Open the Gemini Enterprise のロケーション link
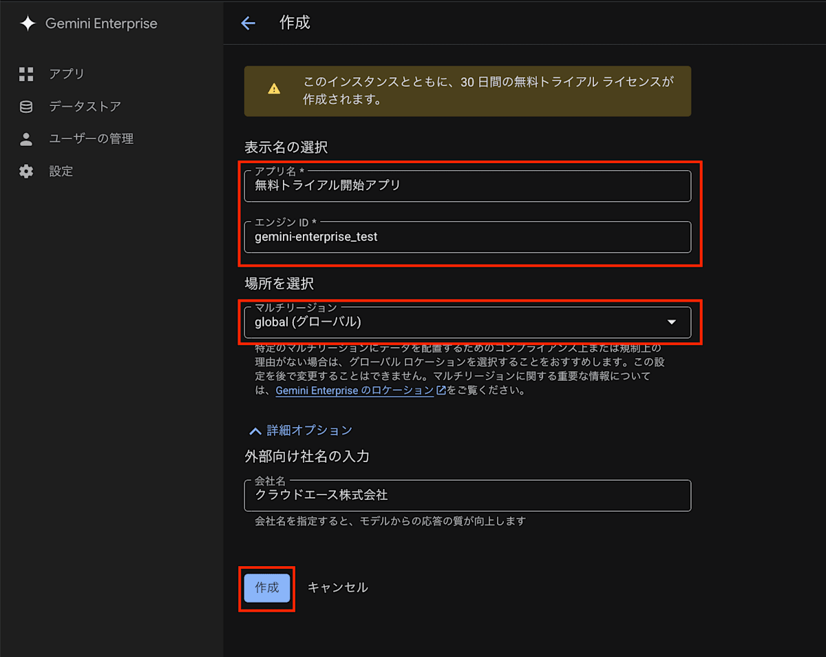Viewport: 826px width, 657px height. 354,390
